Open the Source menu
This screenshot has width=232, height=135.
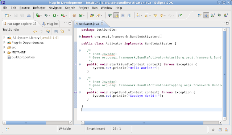25,8
